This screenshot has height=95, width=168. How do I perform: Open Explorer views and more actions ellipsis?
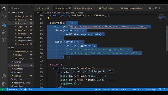tap(31, 8)
